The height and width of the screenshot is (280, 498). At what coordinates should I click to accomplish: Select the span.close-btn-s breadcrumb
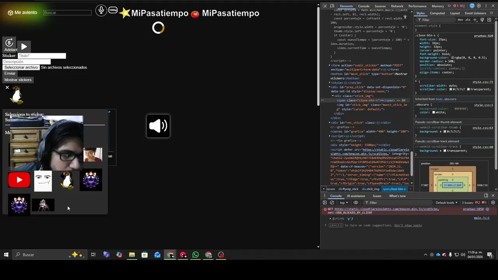(394, 189)
